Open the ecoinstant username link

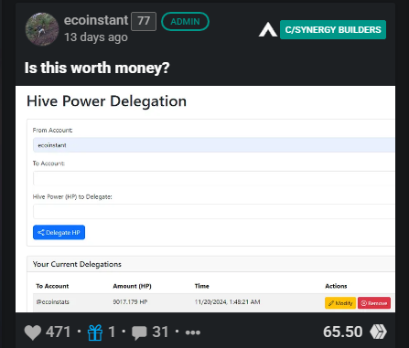coord(96,20)
